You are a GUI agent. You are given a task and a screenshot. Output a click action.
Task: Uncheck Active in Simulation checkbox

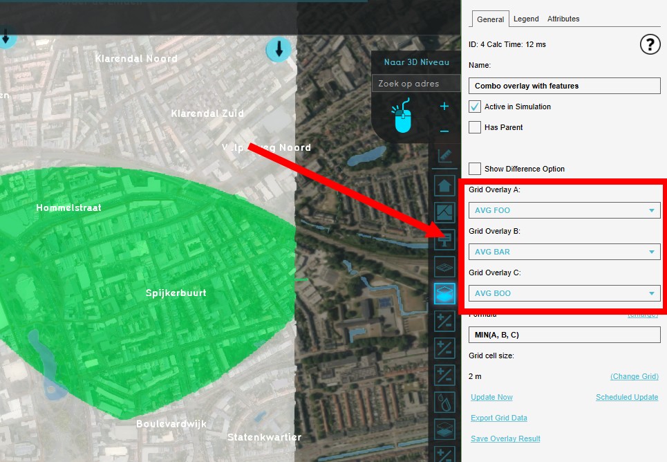click(x=475, y=107)
